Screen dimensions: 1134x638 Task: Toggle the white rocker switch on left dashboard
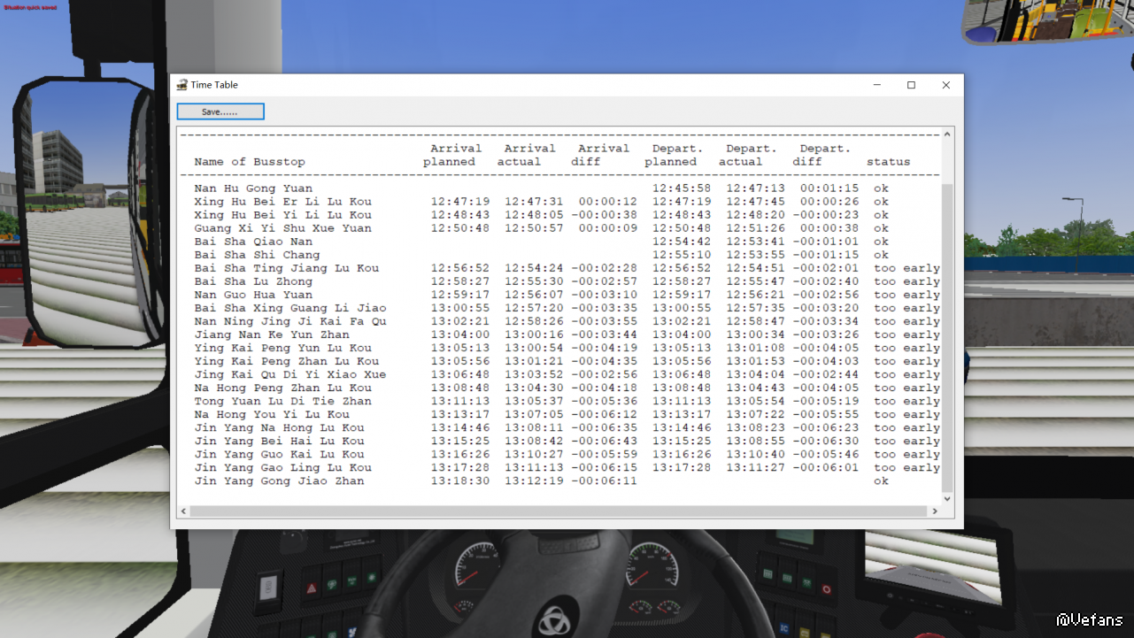pos(268,585)
